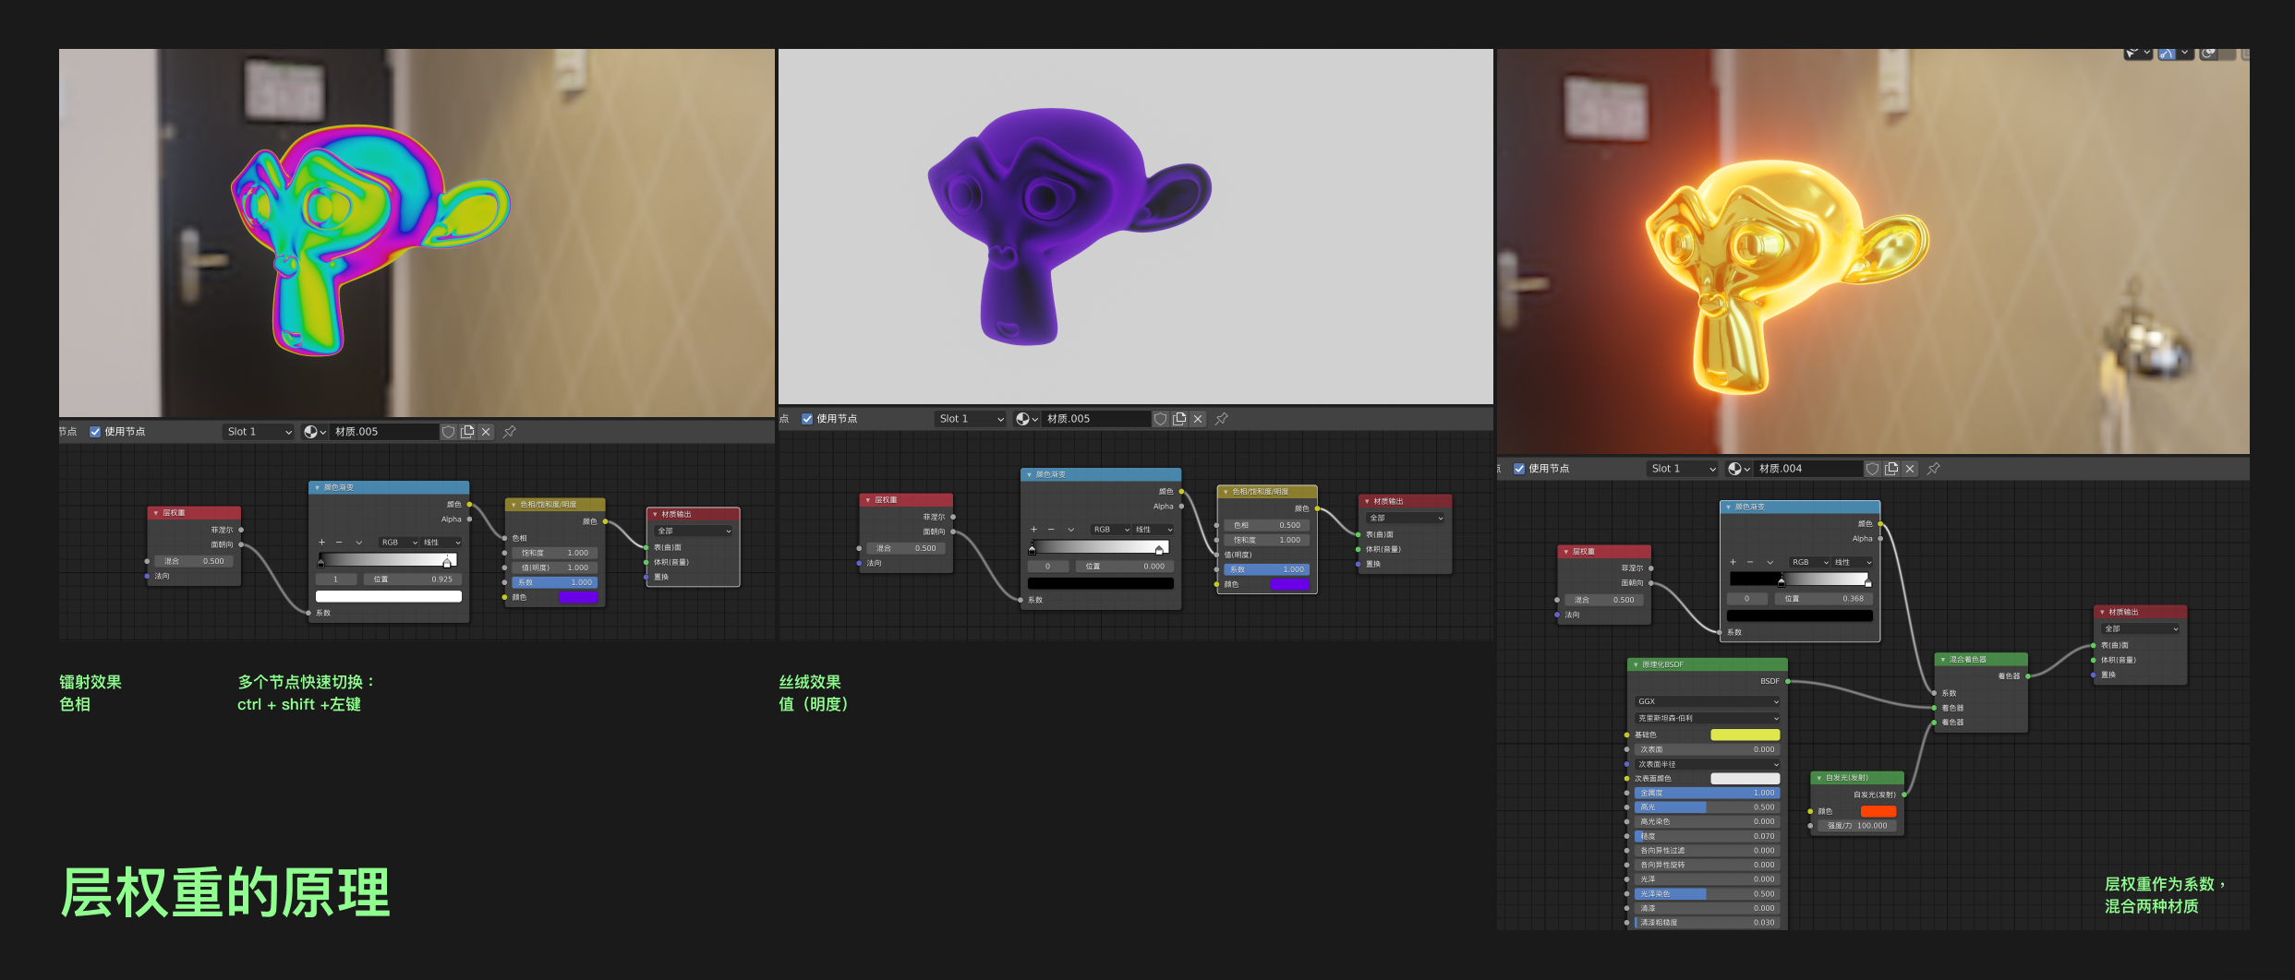
Task: Remove color stop minus in purple velvet ramp
Action: tap(1051, 530)
